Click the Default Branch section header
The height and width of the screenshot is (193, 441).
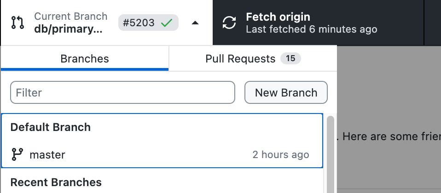tap(51, 127)
